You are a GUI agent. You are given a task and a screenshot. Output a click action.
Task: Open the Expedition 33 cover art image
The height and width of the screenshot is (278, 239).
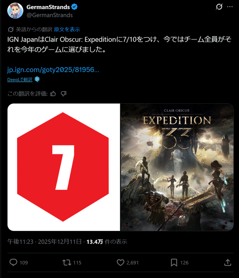coord(177,167)
